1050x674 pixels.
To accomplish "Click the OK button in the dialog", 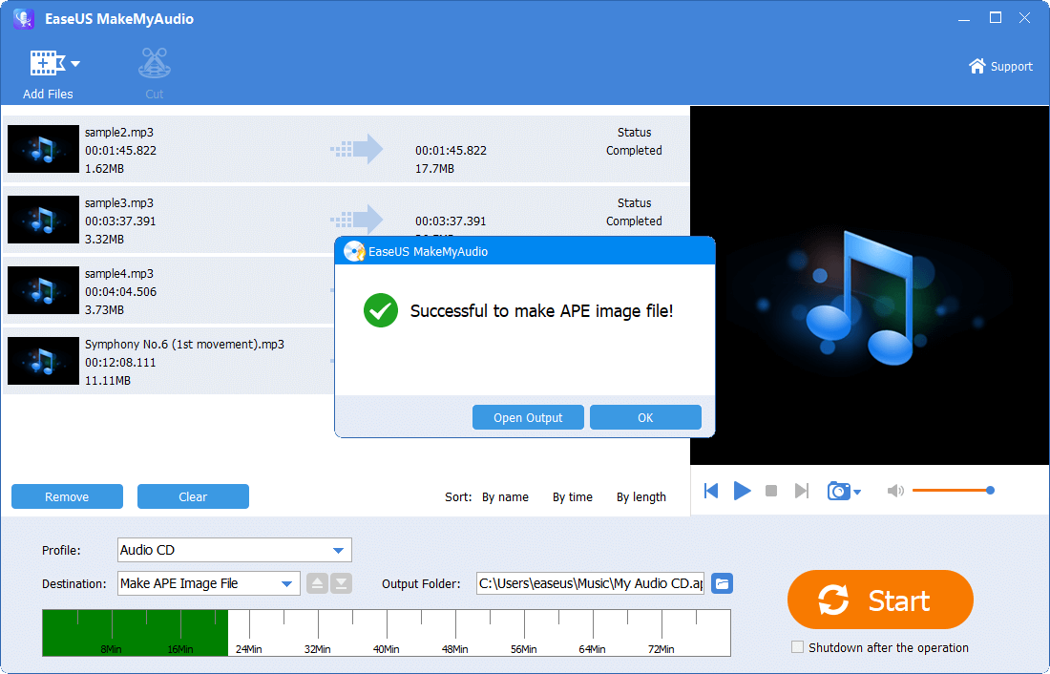I will [645, 417].
